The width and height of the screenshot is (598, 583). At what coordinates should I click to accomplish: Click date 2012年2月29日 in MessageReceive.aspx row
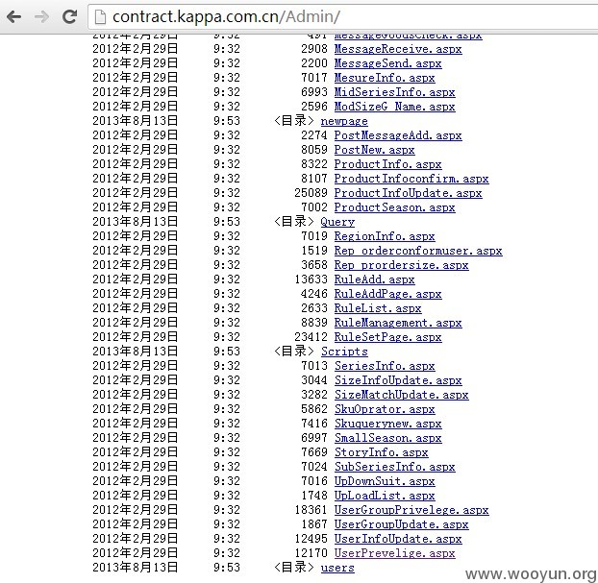tap(135, 49)
